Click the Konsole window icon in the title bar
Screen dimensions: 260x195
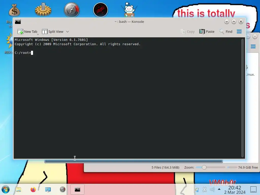click(x=18, y=22)
